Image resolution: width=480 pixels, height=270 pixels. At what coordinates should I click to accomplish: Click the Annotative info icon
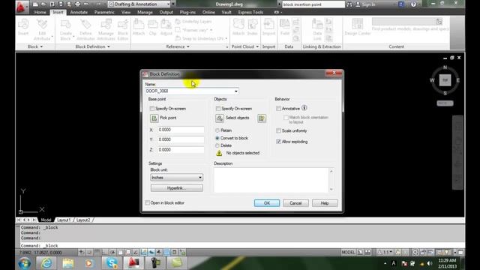click(x=304, y=108)
